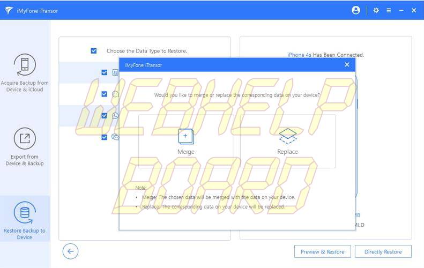
Task: Click the WeChat data type icon
Action: (x=115, y=137)
